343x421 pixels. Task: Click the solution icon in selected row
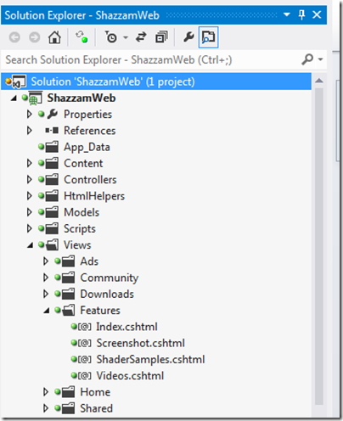click(x=19, y=81)
